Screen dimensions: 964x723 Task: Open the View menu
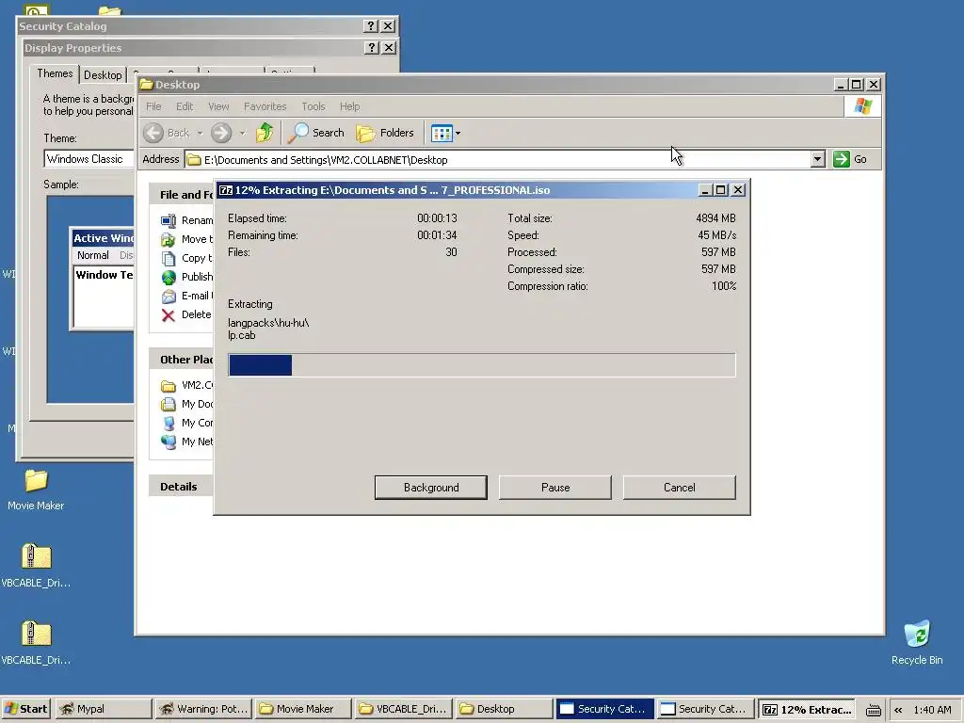pyautogui.click(x=218, y=106)
